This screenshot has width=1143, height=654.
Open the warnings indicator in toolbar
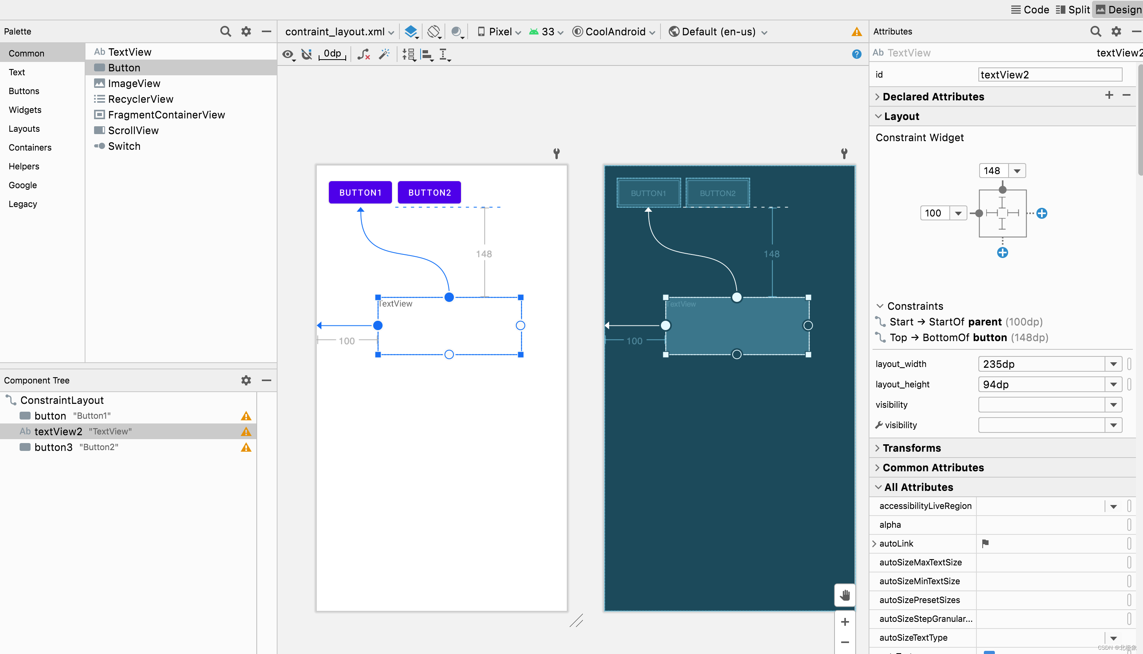(x=856, y=32)
